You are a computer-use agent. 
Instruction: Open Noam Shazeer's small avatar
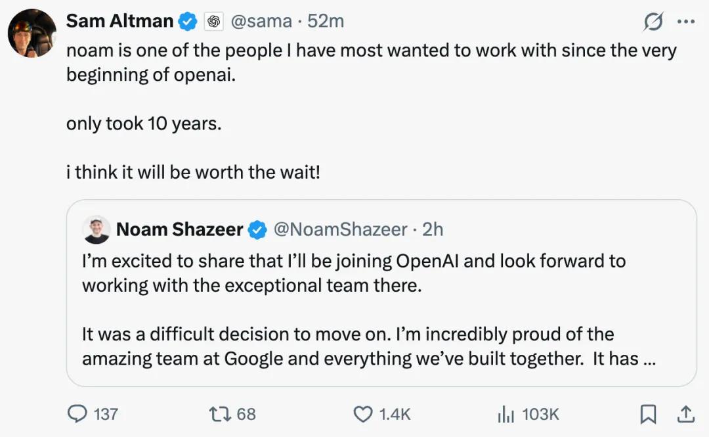pos(97,229)
